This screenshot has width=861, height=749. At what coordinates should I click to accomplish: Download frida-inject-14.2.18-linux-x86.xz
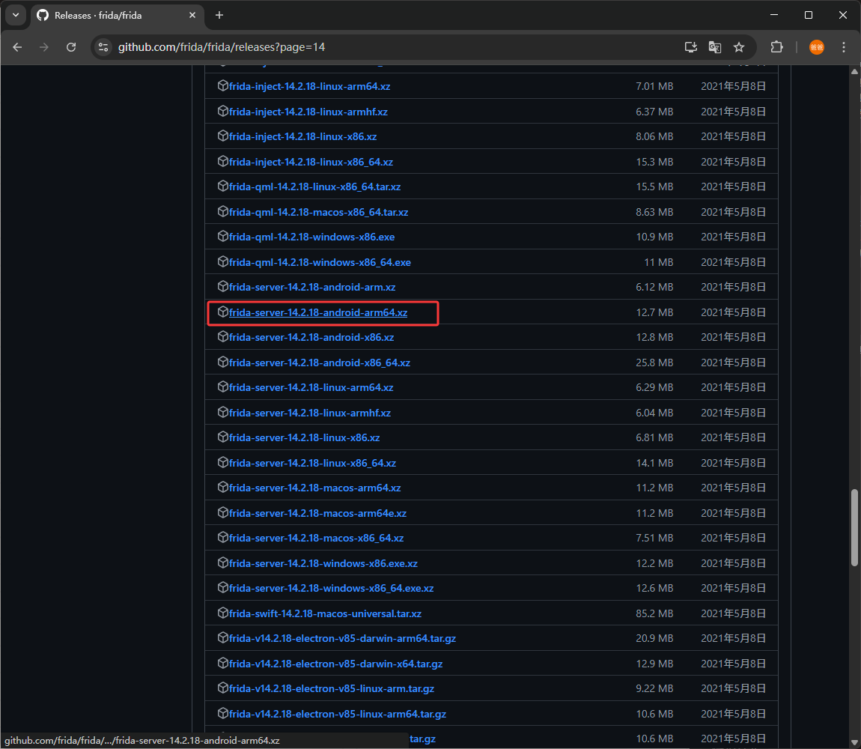tap(302, 136)
